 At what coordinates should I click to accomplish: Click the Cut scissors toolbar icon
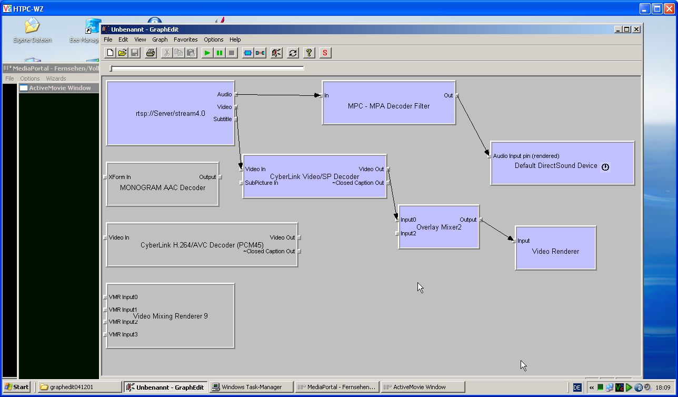coord(166,53)
